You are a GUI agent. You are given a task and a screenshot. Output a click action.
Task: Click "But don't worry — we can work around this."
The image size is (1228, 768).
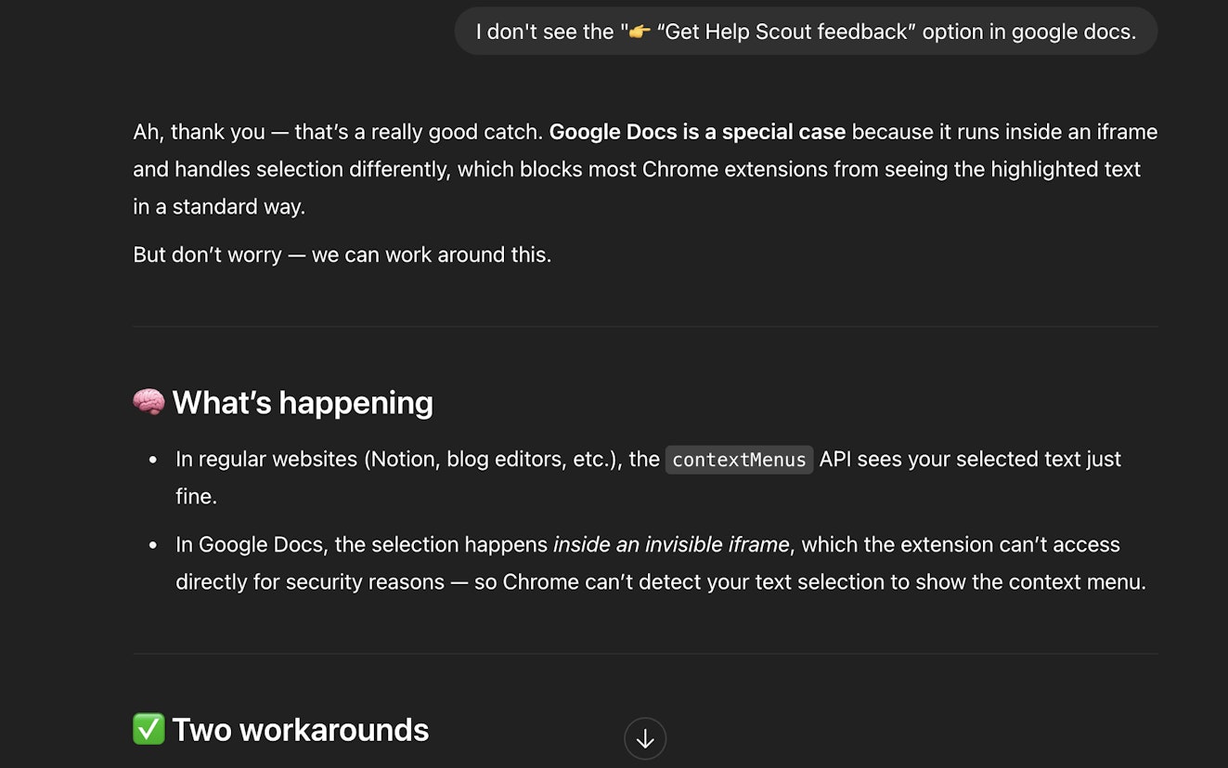(343, 254)
